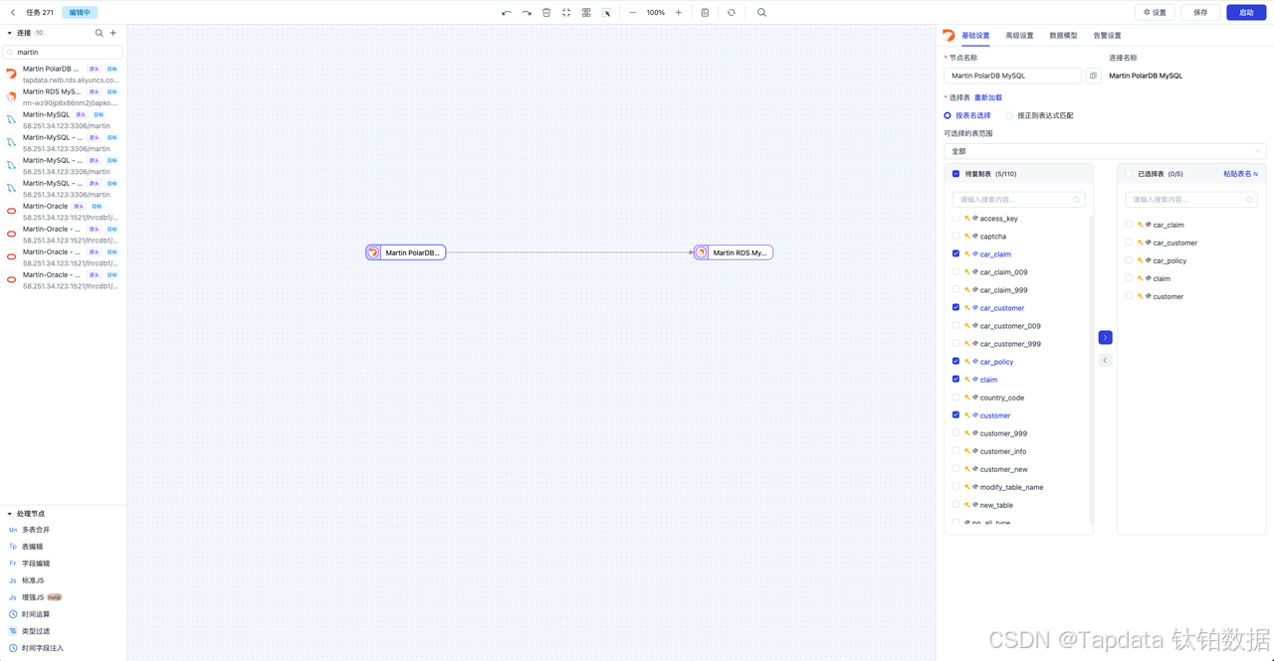This screenshot has height=661, width=1274.
Task: Open the 可选择的表范围 dropdown showing 全部
Action: (x=1105, y=151)
